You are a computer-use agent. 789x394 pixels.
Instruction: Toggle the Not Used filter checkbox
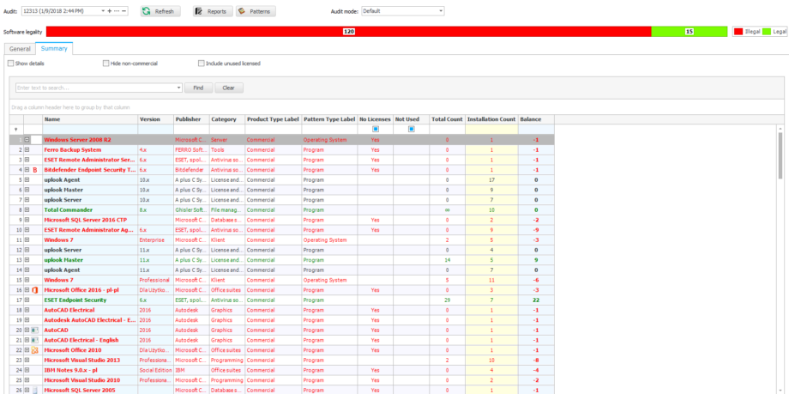(411, 130)
